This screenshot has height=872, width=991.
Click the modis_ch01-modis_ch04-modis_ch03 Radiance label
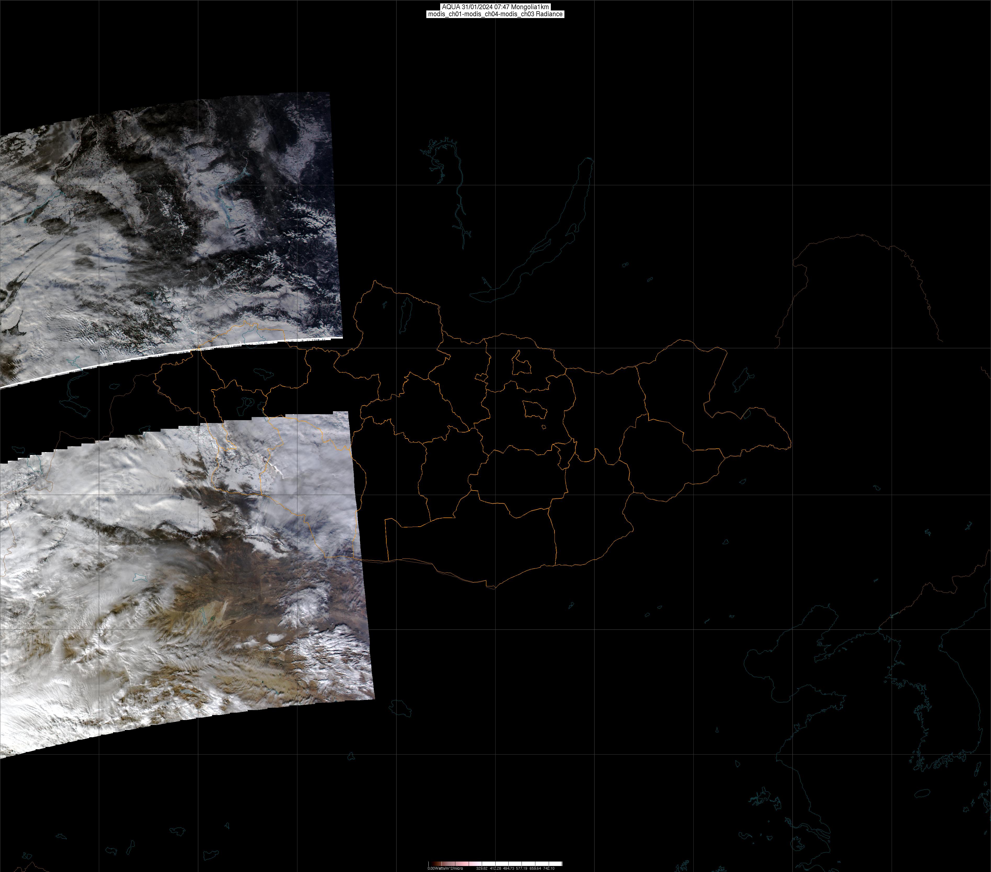pos(495,14)
